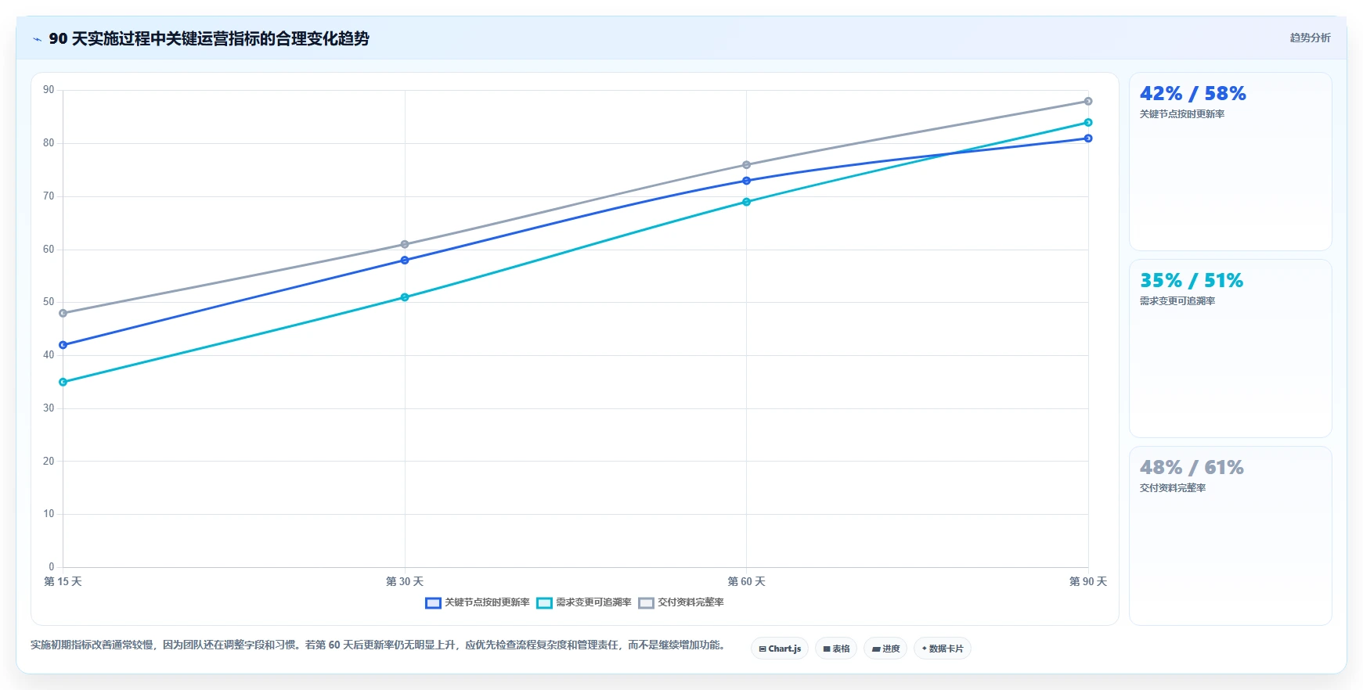
Task: Click the 需求变更可追溯率 card caption
Action: point(1177,301)
